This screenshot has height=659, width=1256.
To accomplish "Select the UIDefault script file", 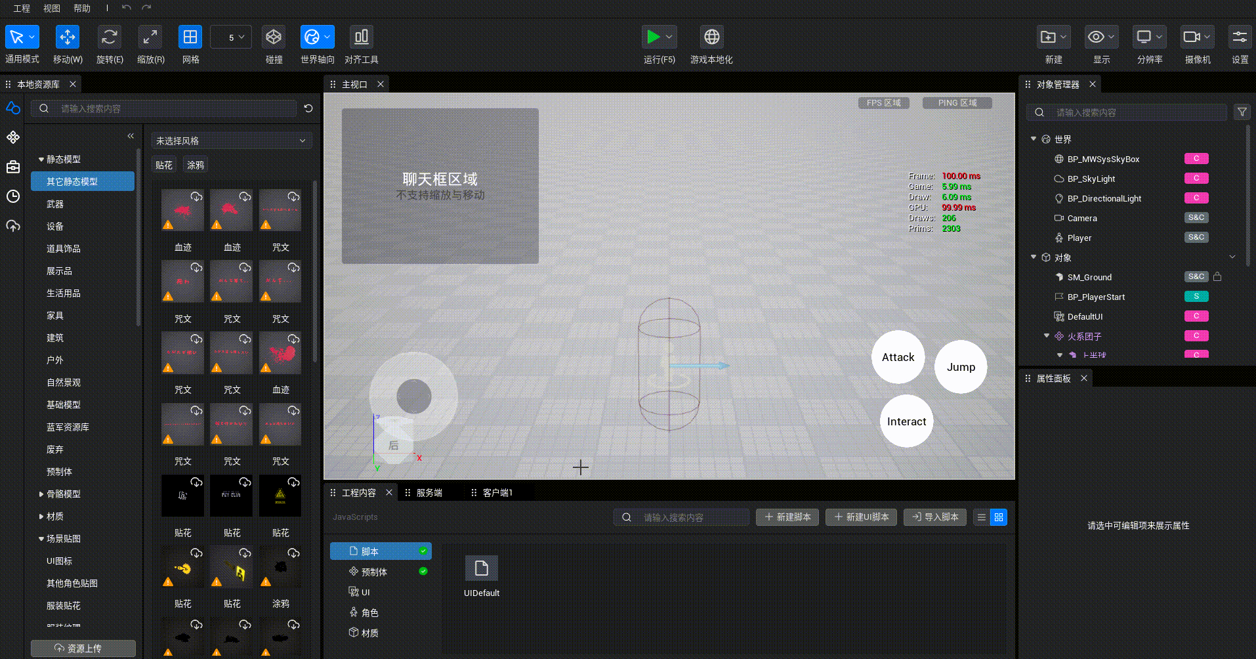I will [x=482, y=576].
